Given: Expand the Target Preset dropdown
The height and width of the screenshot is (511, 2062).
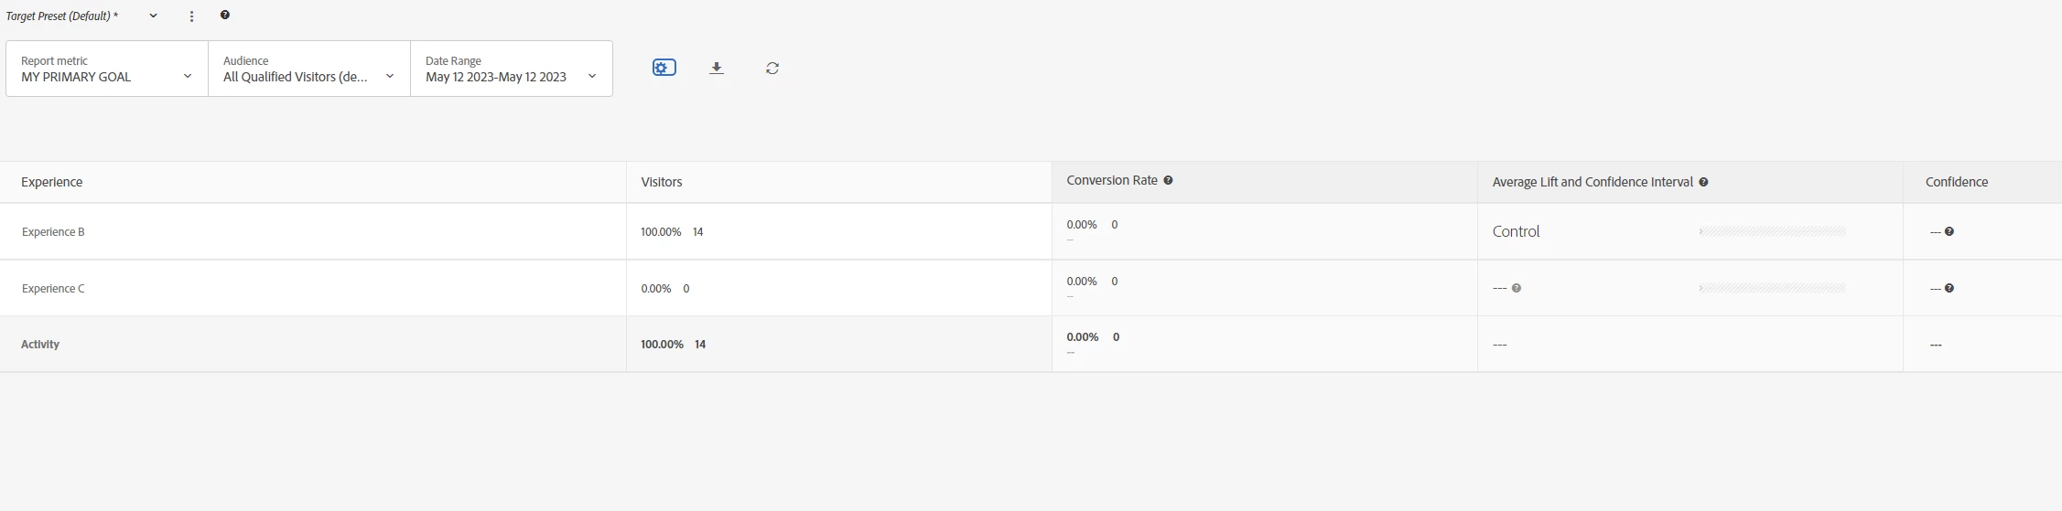Looking at the screenshot, I should point(153,16).
